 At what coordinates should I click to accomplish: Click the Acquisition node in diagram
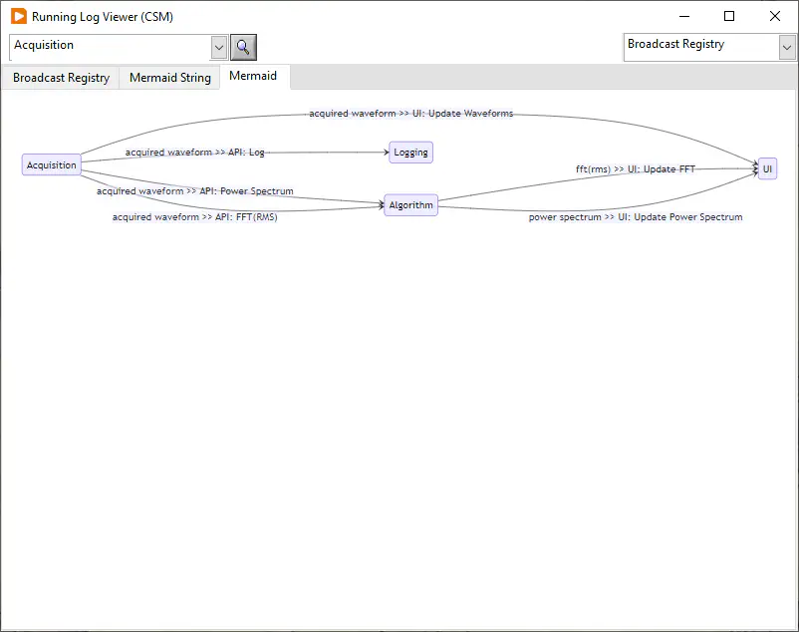51,165
